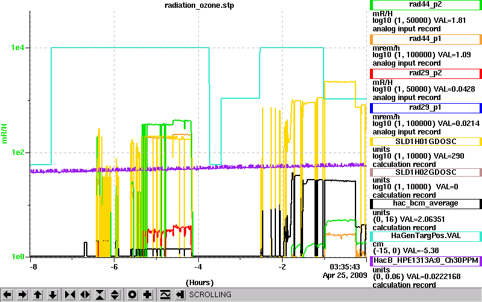
Task: Select the HacB_HPE1313A:0_Ch30PPM legend entry
Action: (426, 260)
